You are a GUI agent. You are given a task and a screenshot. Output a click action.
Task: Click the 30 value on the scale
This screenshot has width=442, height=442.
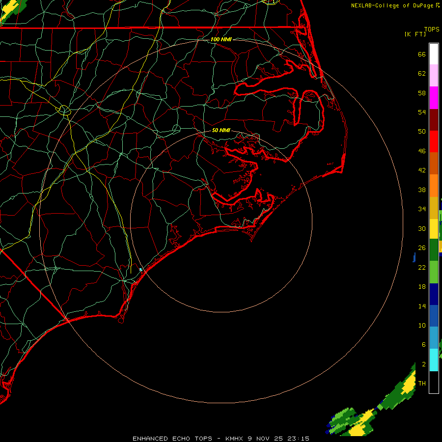pos(422,228)
